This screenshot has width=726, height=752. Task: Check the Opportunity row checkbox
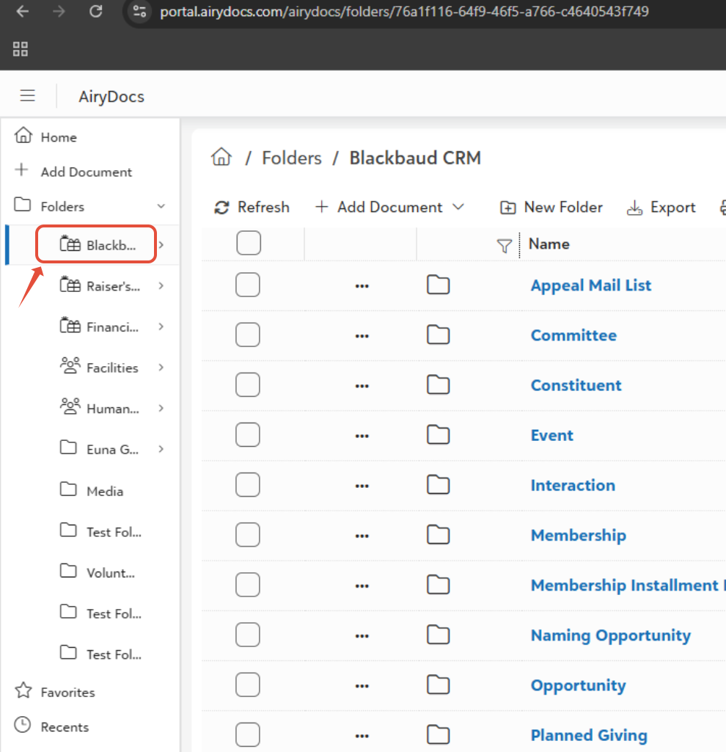click(x=248, y=685)
